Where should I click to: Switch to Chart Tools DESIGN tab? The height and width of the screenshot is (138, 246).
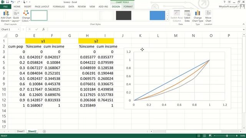coord(116,7)
